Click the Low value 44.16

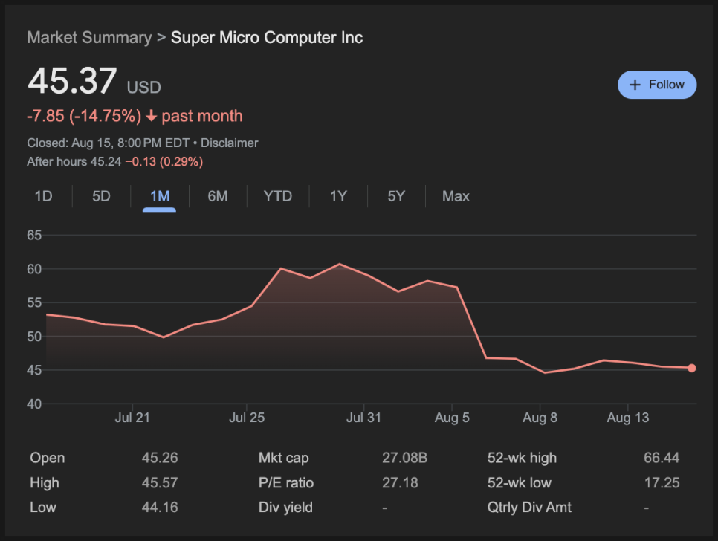(x=160, y=507)
